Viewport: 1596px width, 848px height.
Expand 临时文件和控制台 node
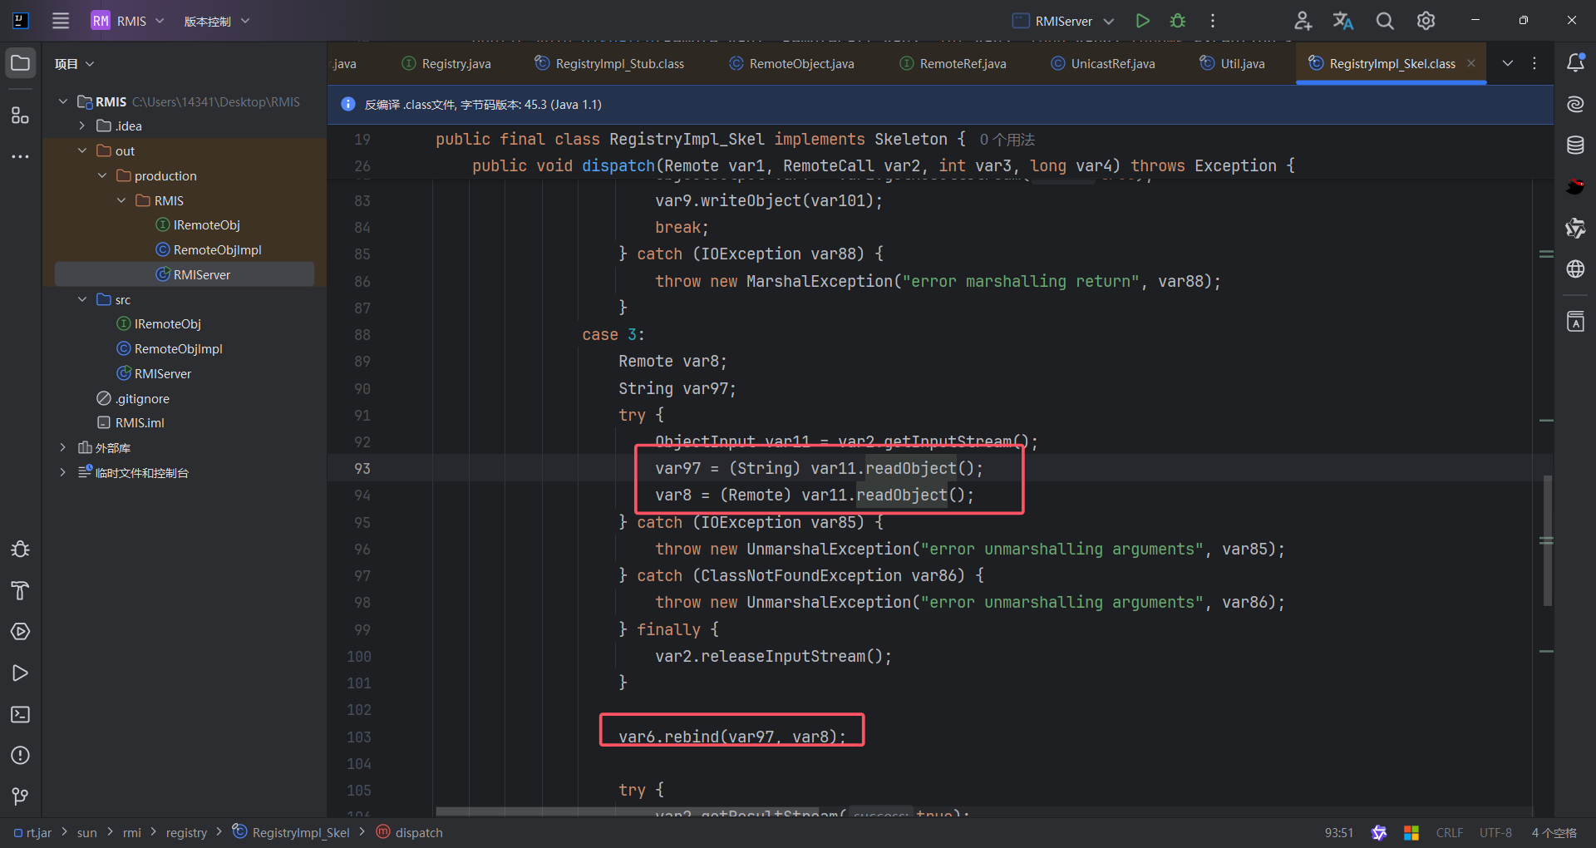tap(63, 472)
